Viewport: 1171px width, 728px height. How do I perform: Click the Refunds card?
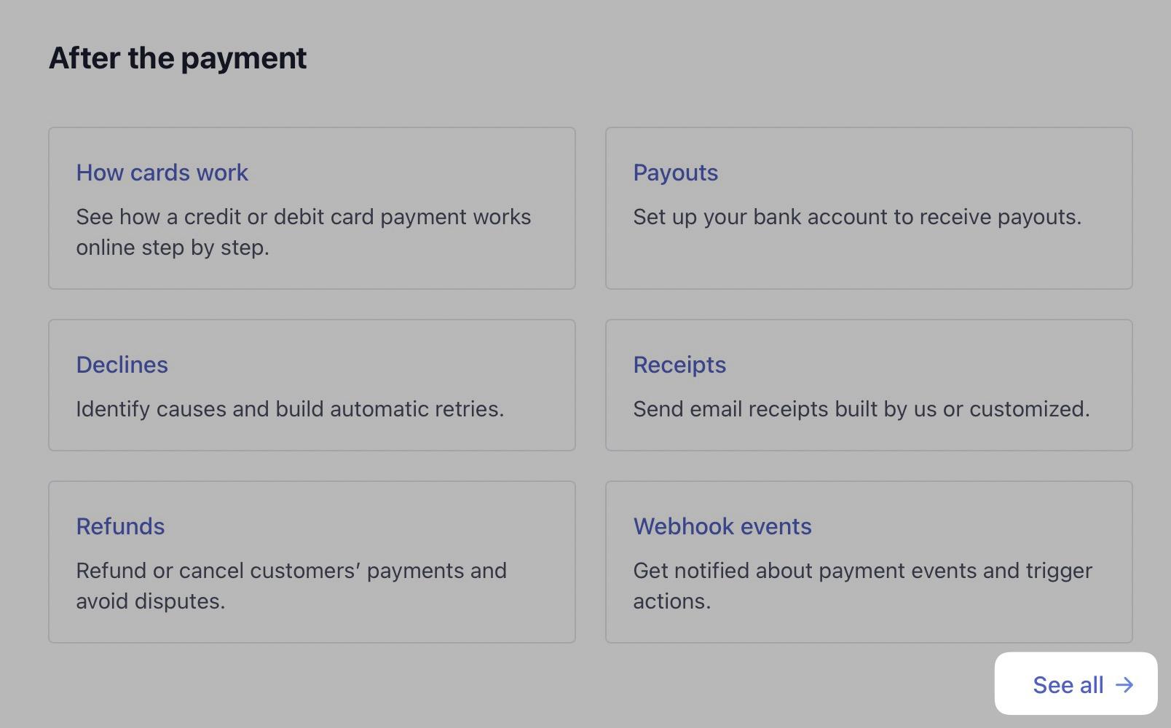(312, 561)
